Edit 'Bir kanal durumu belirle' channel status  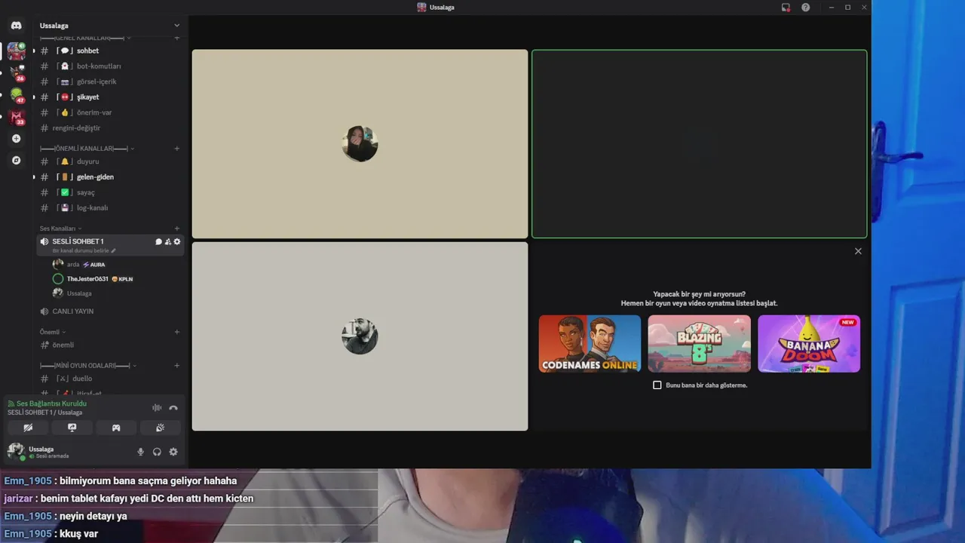point(84,250)
